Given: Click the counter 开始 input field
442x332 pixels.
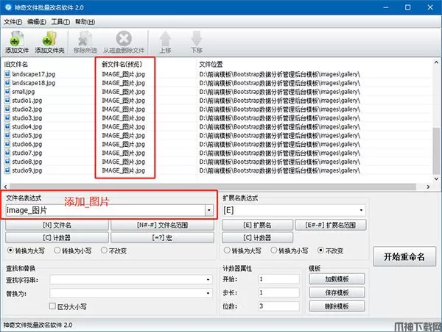Looking at the screenshot, I should point(278,279).
